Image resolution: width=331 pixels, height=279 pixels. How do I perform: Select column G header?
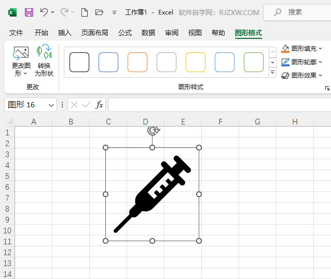click(x=257, y=122)
